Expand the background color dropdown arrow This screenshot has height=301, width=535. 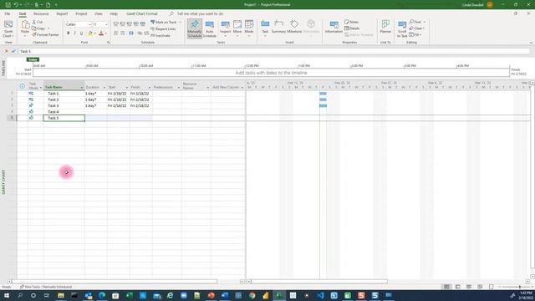click(94, 33)
